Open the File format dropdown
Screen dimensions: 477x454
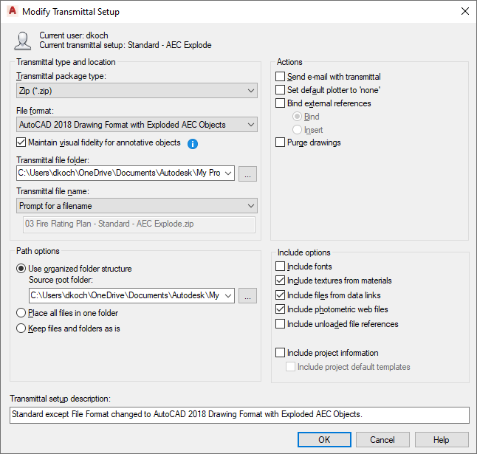coord(137,125)
